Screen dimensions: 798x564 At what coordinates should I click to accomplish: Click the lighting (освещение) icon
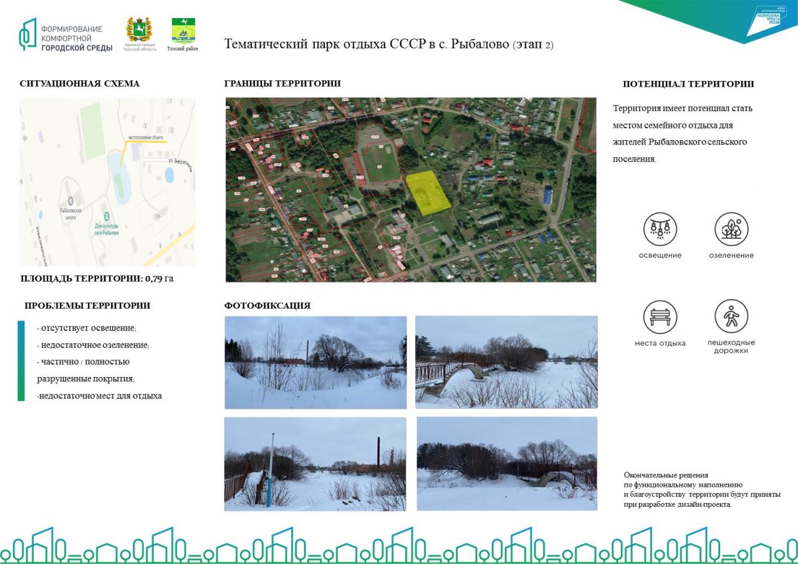(x=660, y=229)
